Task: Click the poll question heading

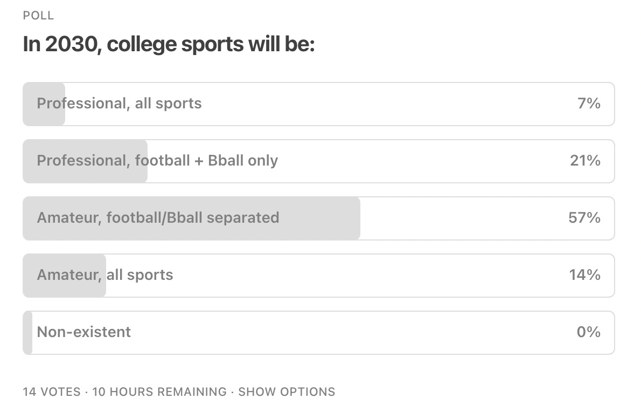Action: 169,44
